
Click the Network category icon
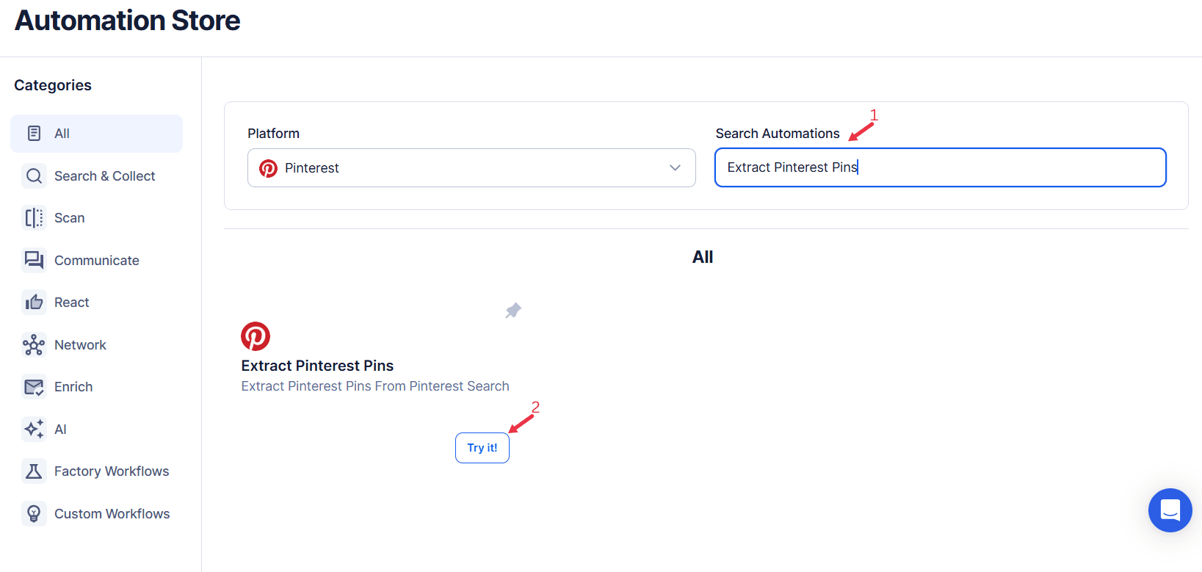(x=34, y=344)
